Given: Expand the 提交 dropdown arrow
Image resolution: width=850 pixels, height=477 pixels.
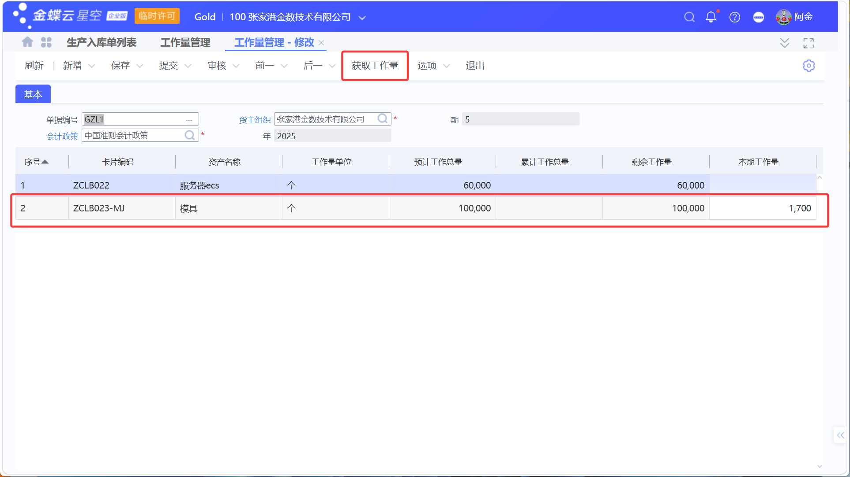Looking at the screenshot, I should (x=188, y=66).
